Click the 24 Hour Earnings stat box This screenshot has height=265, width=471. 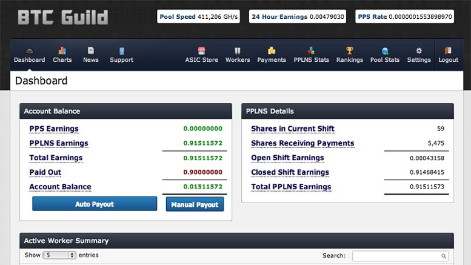tap(298, 16)
